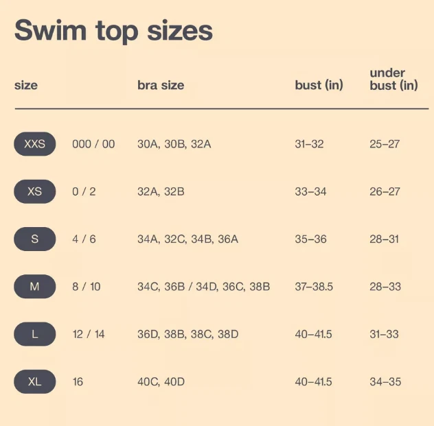Click the 40C, 40D bra size cell
The width and height of the screenshot is (434, 426).
point(161,381)
